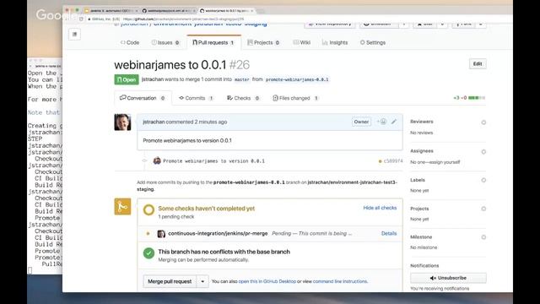Open the command line instructions link
The image size is (540, 304).
(x=340, y=281)
